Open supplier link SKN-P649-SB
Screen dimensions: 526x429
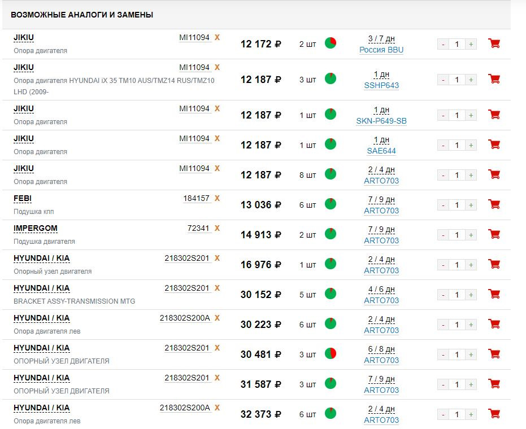point(381,121)
